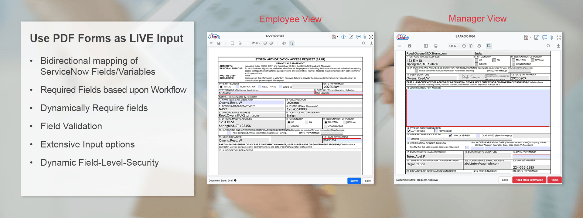Open search magnifier in Employee View toolbar
583x218 pixels.
click(364, 43)
